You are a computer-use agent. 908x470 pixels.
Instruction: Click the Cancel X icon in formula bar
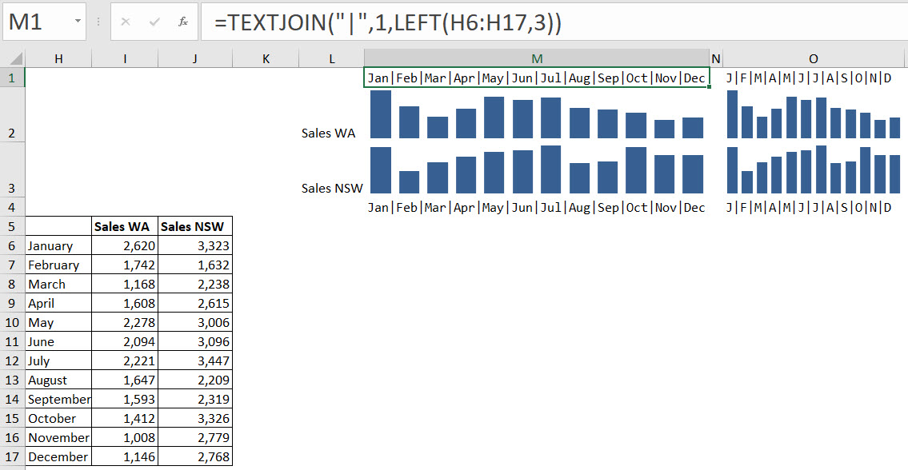[x=126, y=22]
